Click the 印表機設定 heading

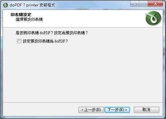(x=21, y=15)
